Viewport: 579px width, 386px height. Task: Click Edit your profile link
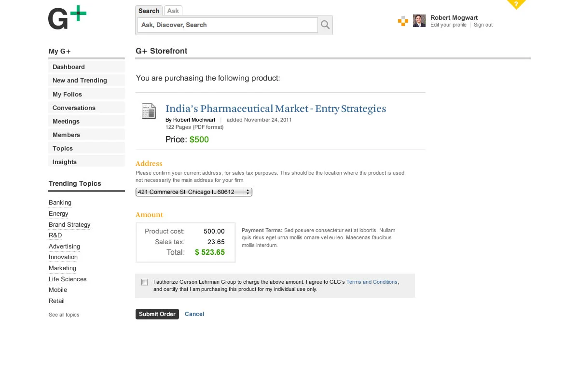coord(448,25)
